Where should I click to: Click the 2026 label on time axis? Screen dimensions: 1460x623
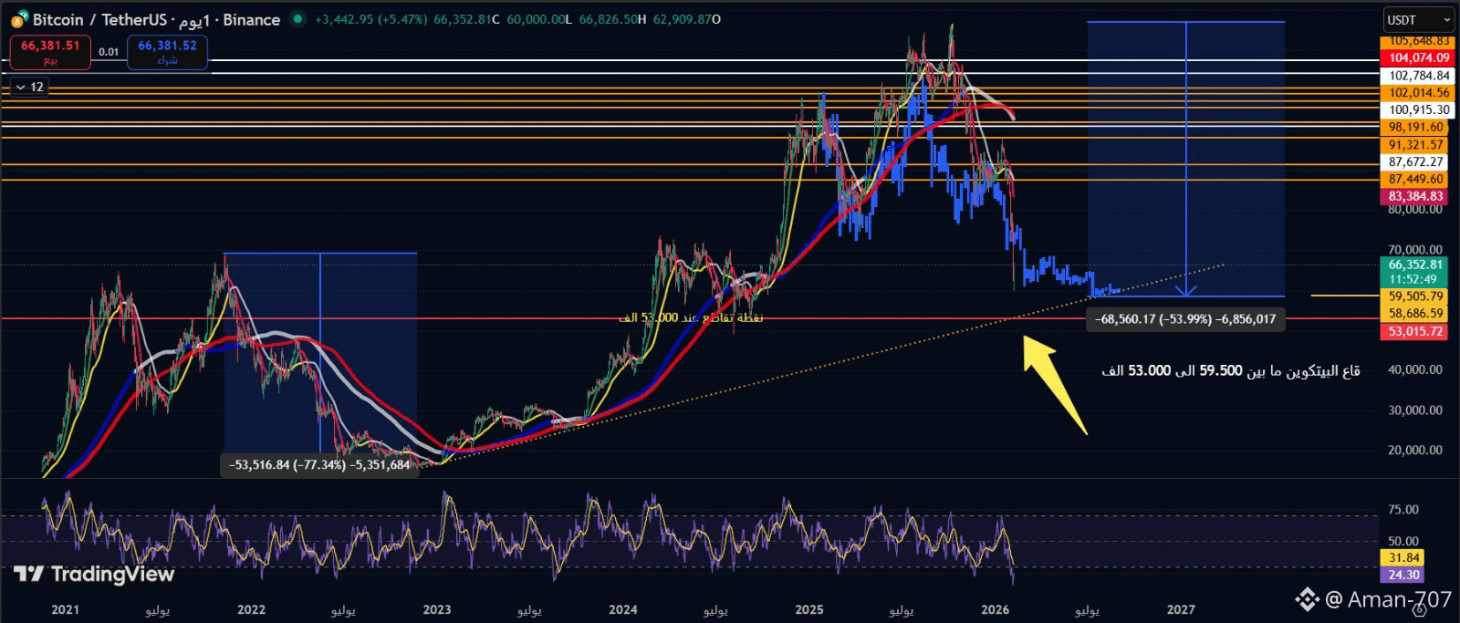coord(995,609)
